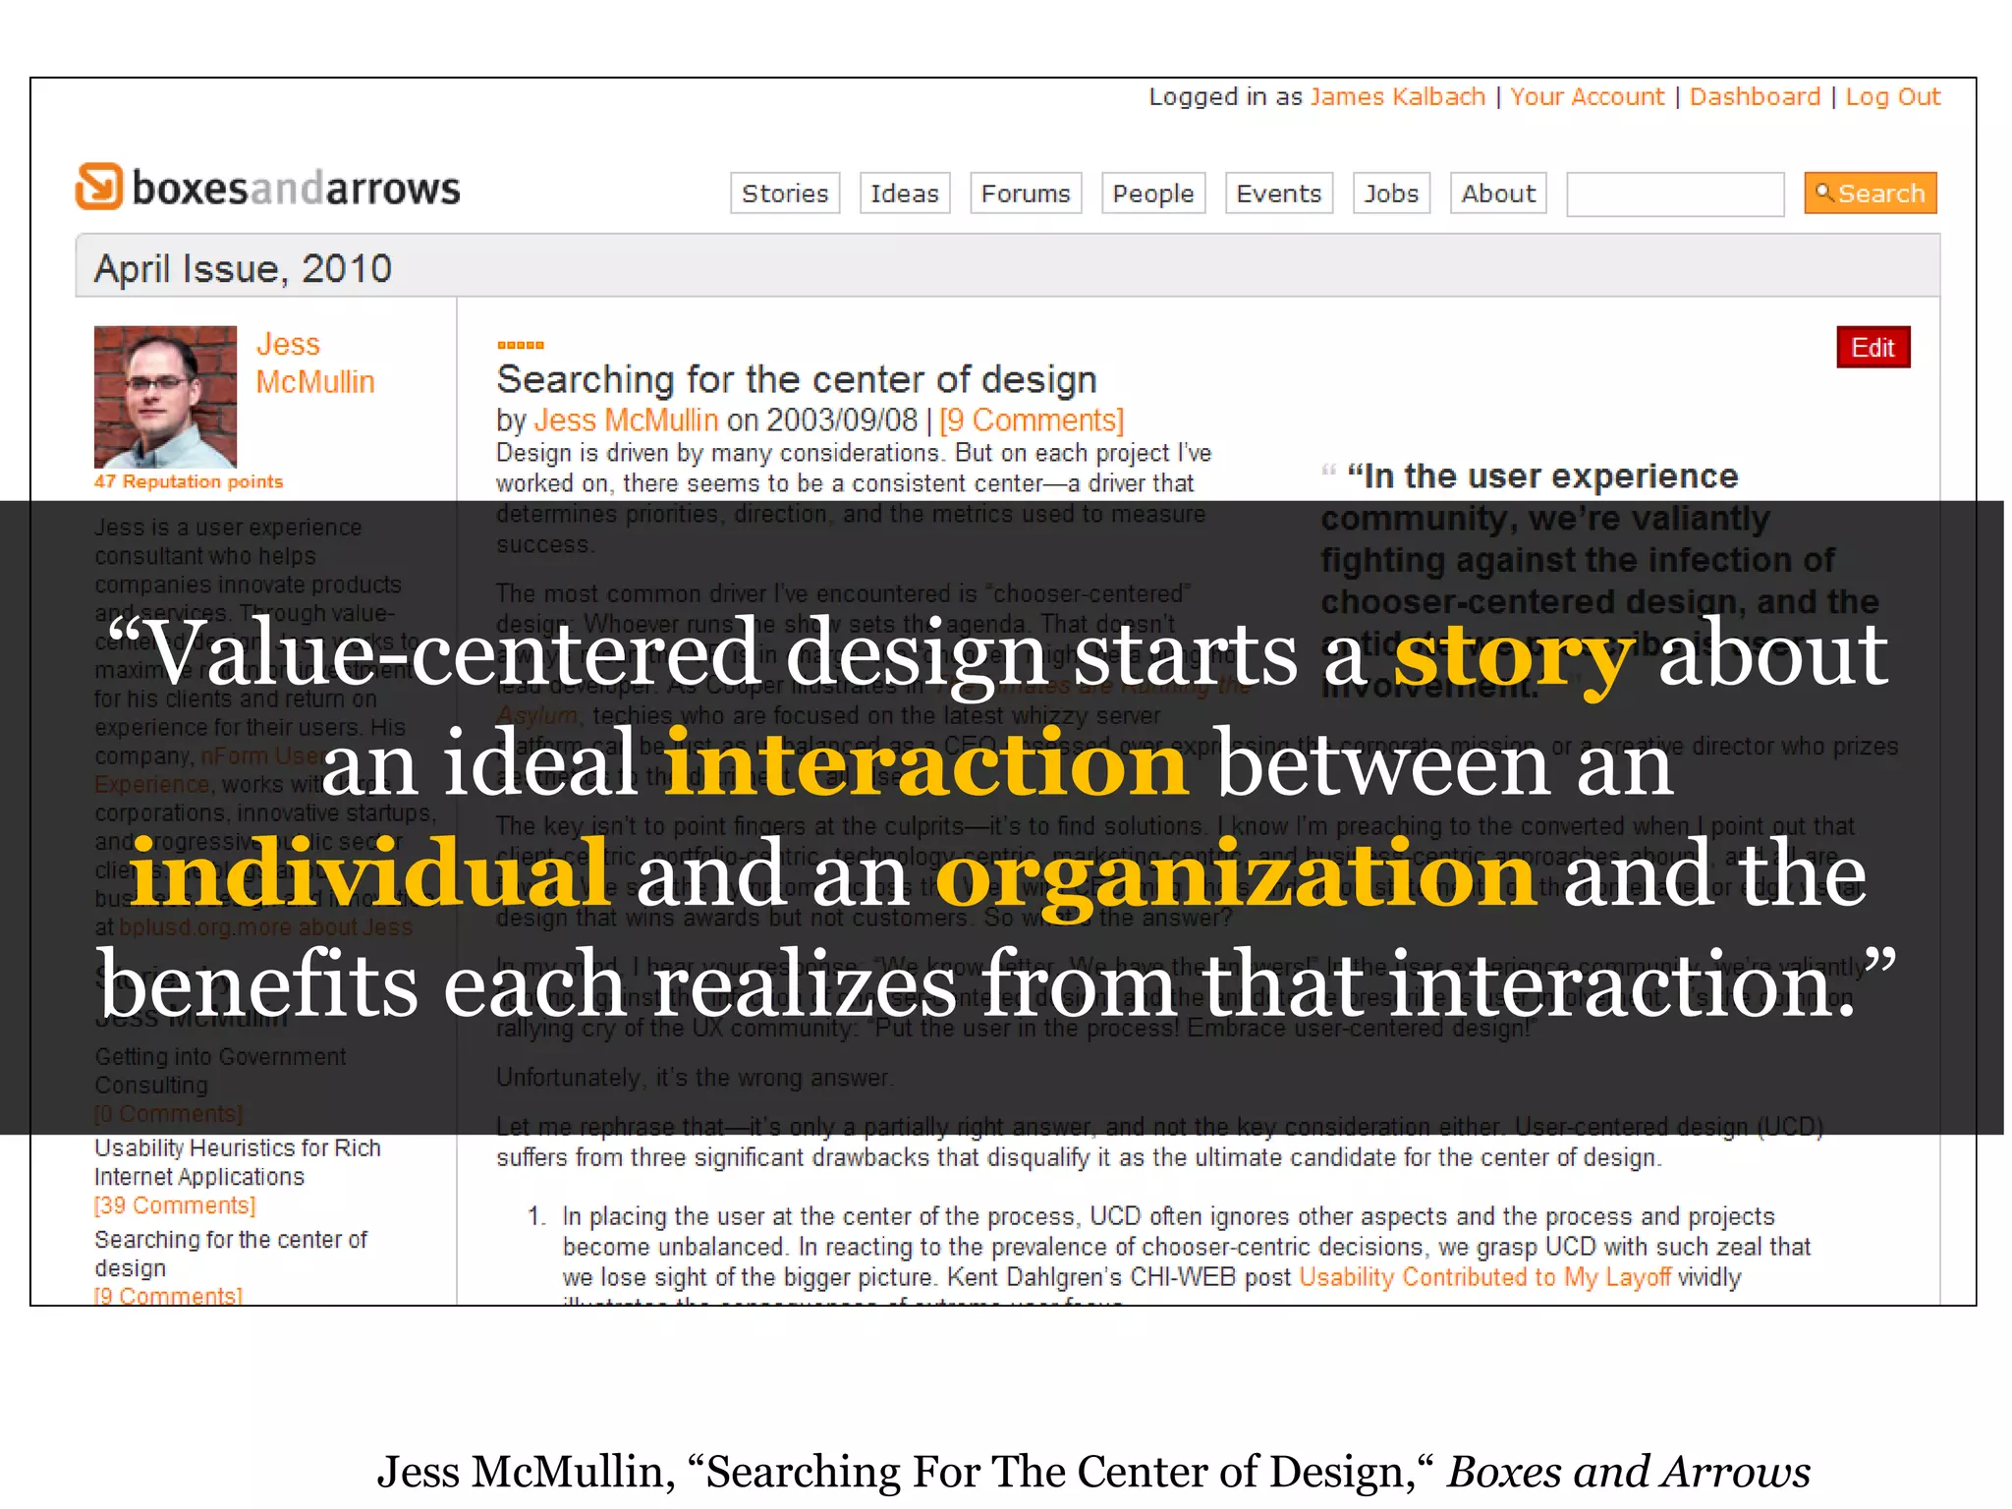The image size is (2012, 1509).
Task: Click the red Edit button
Action: pyautogui.click(x=1873, y=347)
